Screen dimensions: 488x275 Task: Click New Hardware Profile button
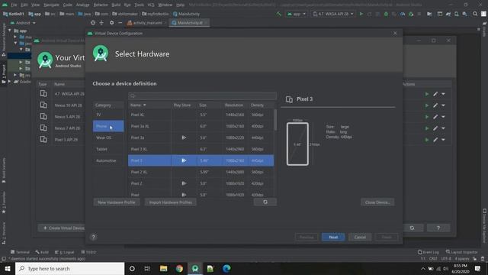click(117, 202)
